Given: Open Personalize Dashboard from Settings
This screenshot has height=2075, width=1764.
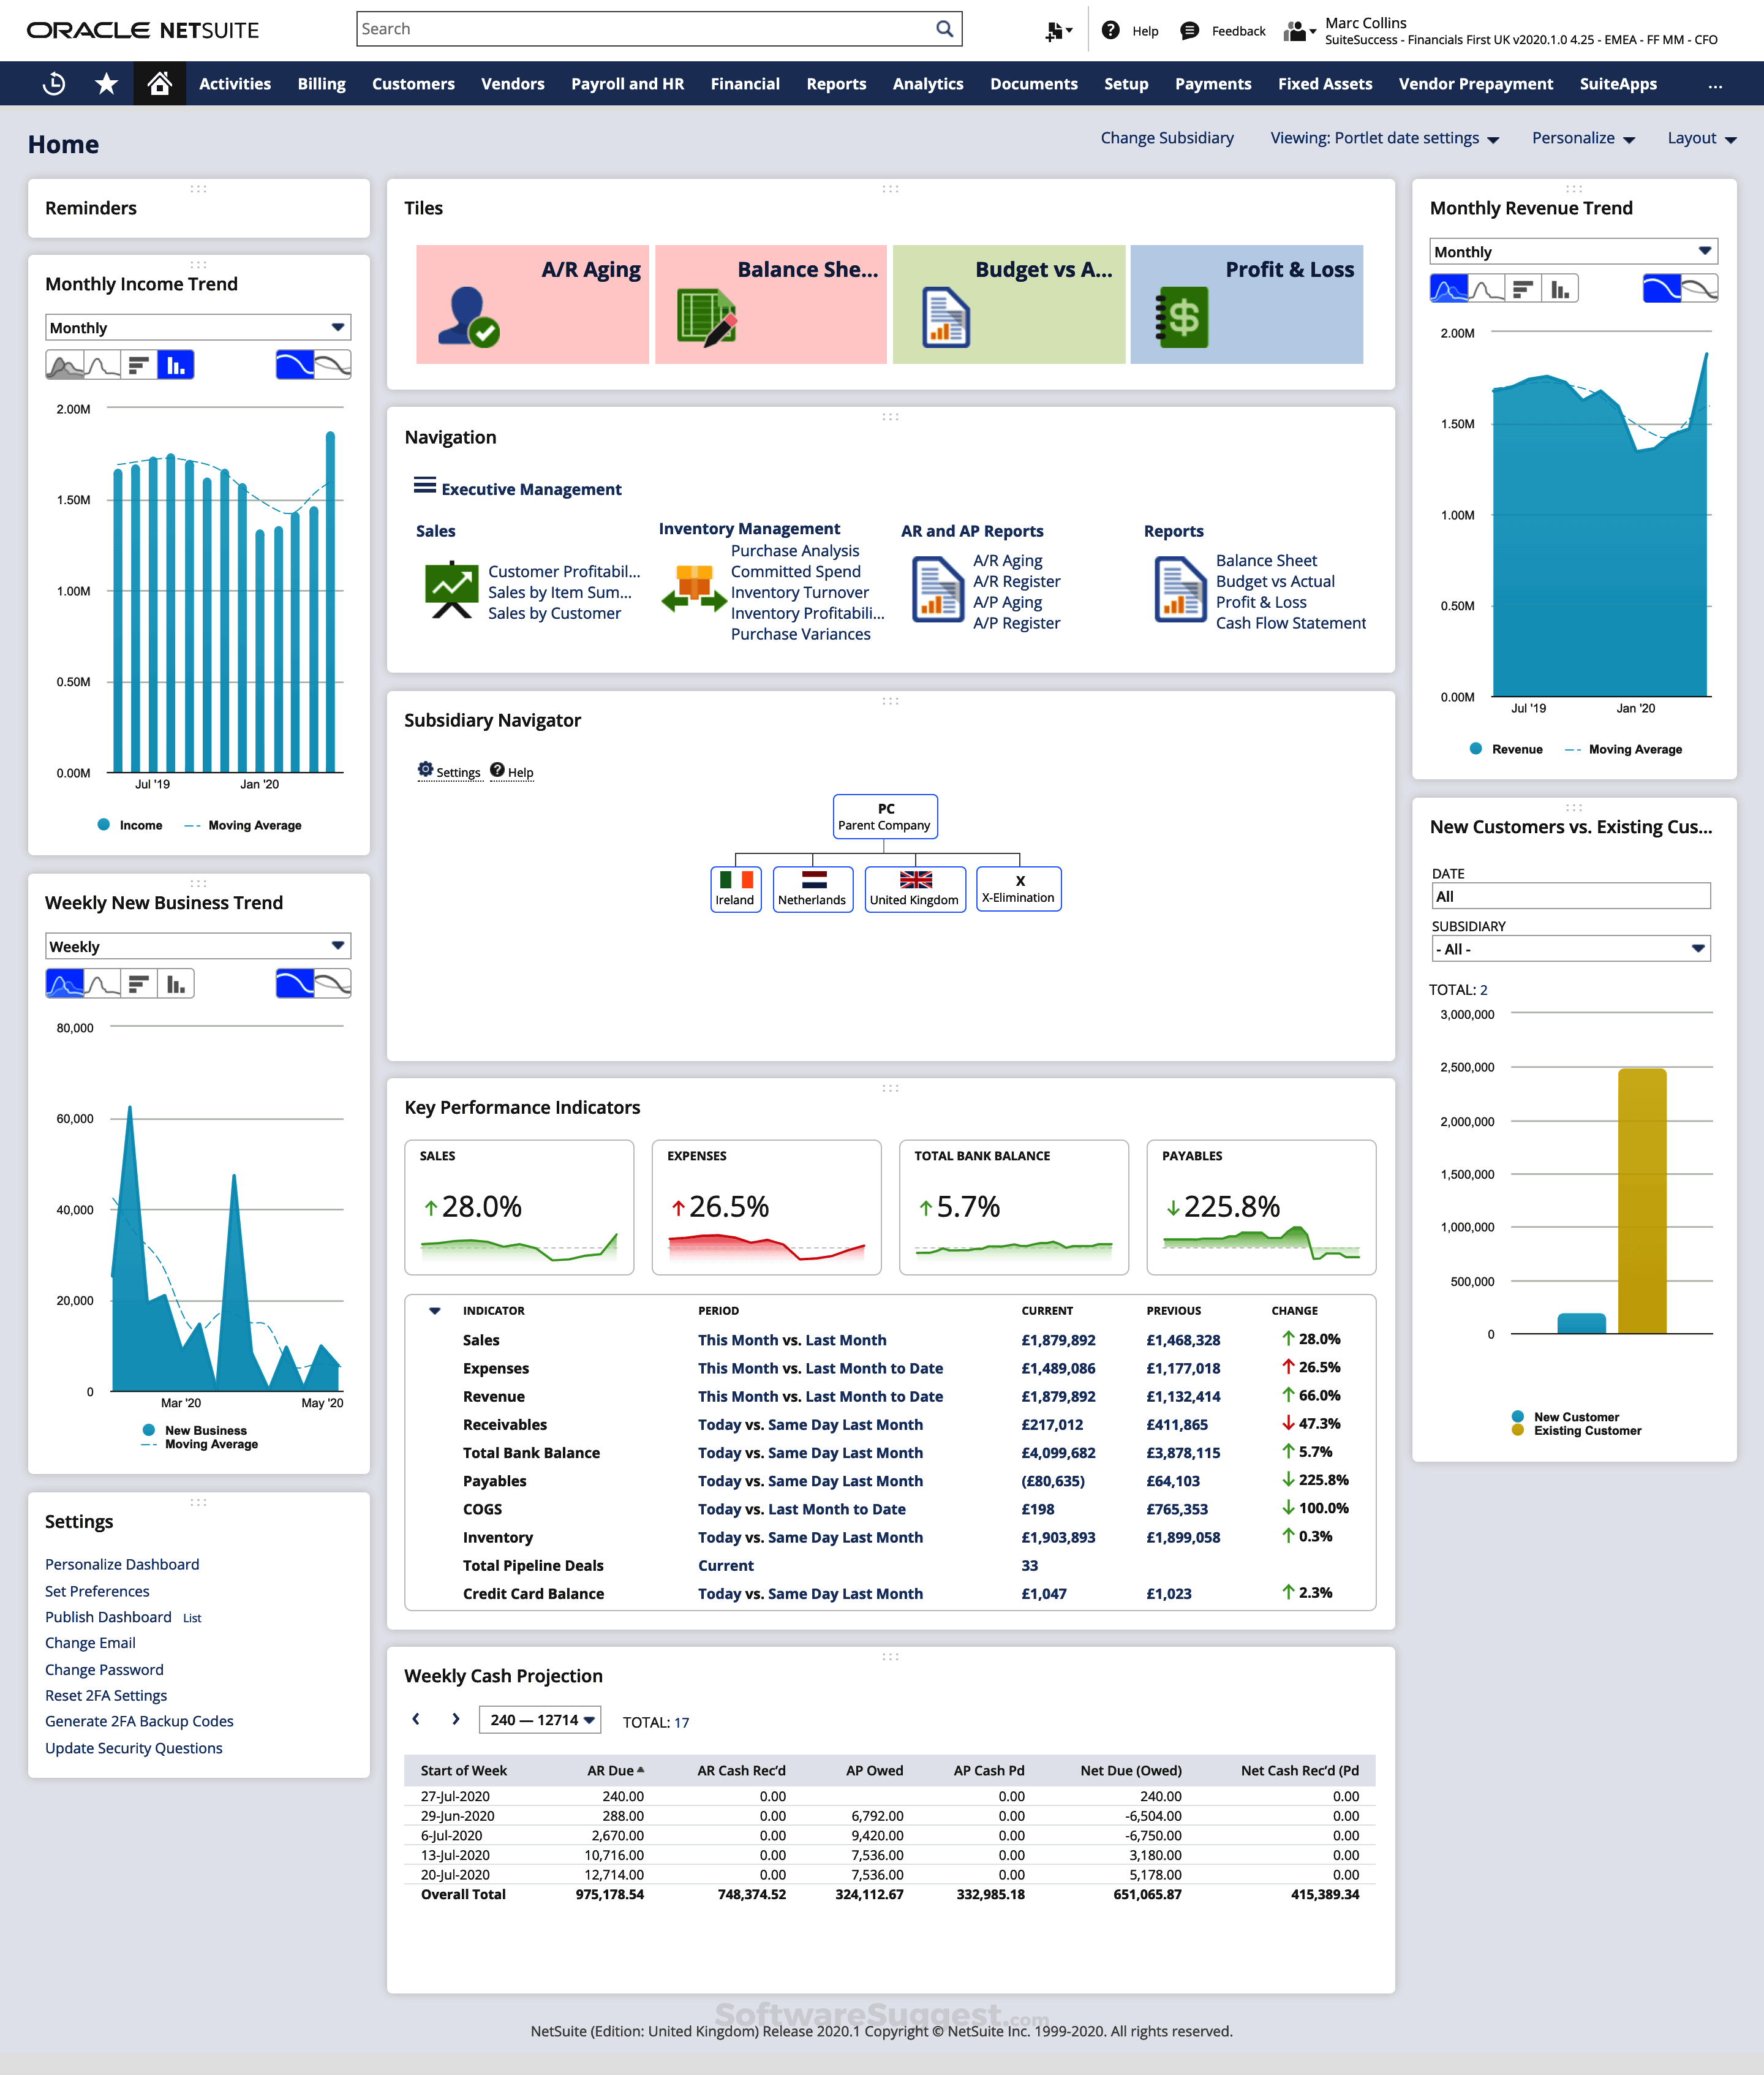Looking at the screenshot, I should pos(121,1563).
